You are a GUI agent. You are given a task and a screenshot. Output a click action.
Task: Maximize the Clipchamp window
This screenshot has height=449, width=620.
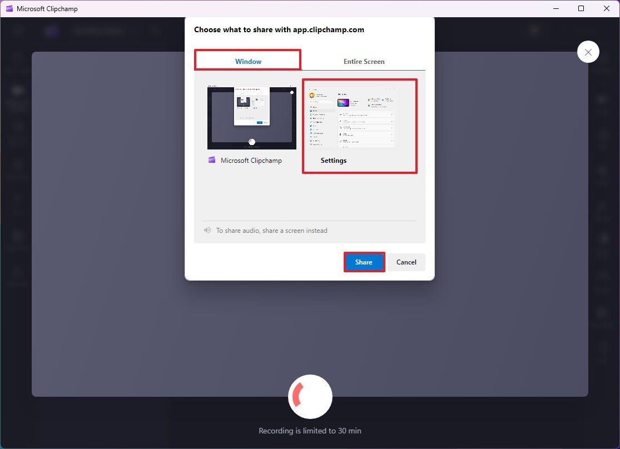[x=581, y=8]
